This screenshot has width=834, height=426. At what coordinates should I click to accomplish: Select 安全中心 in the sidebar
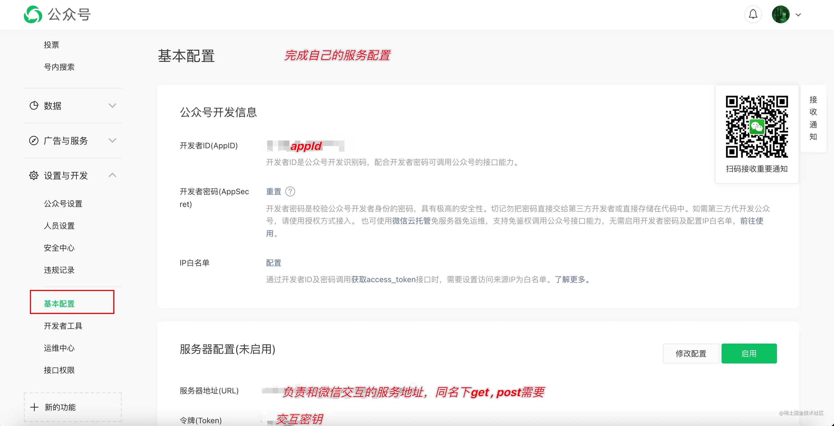(59, 248)
